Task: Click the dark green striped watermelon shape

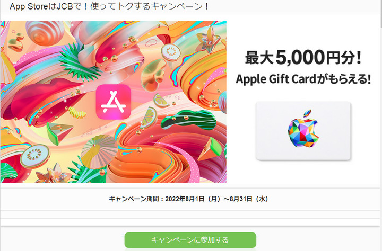Action: (189, 119)
